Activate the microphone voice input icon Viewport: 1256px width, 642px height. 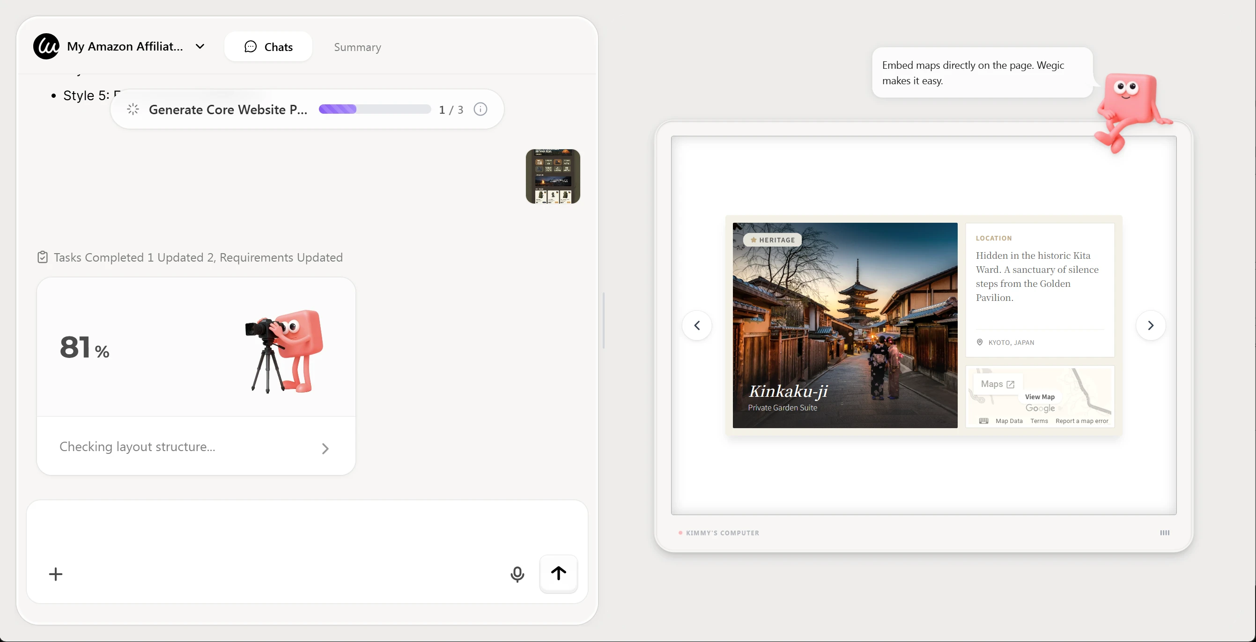(x=517, y=574)
